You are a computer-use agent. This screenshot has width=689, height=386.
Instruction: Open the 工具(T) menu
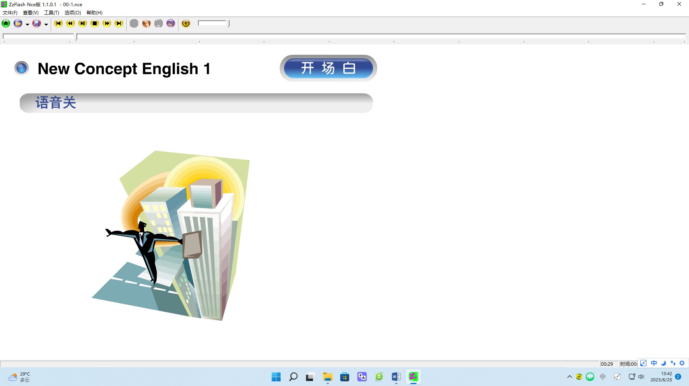[x=51, y=13]
